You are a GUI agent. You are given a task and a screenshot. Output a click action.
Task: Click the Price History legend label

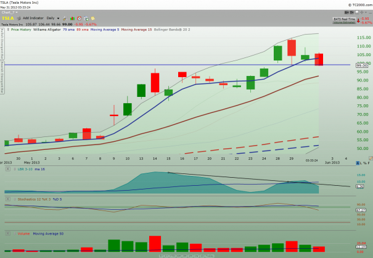pyautogui.click(x=21, y=30)
